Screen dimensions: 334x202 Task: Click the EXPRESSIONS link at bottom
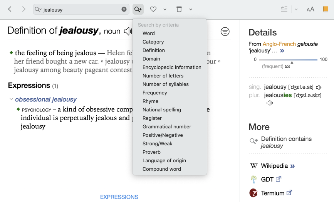[x=119, y=197]
